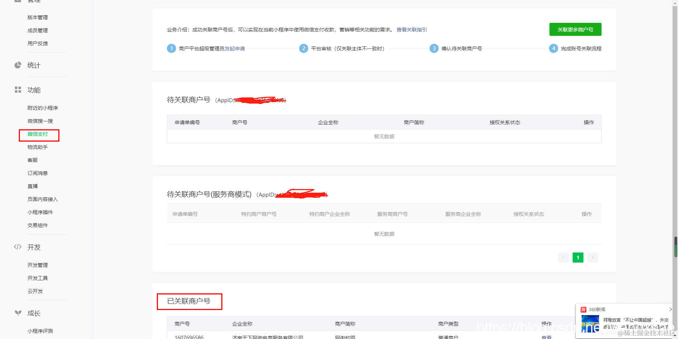Expand the 360新闻 popup chevron
Viewport: 678px width, 339px height.
(x=671, y=309)
